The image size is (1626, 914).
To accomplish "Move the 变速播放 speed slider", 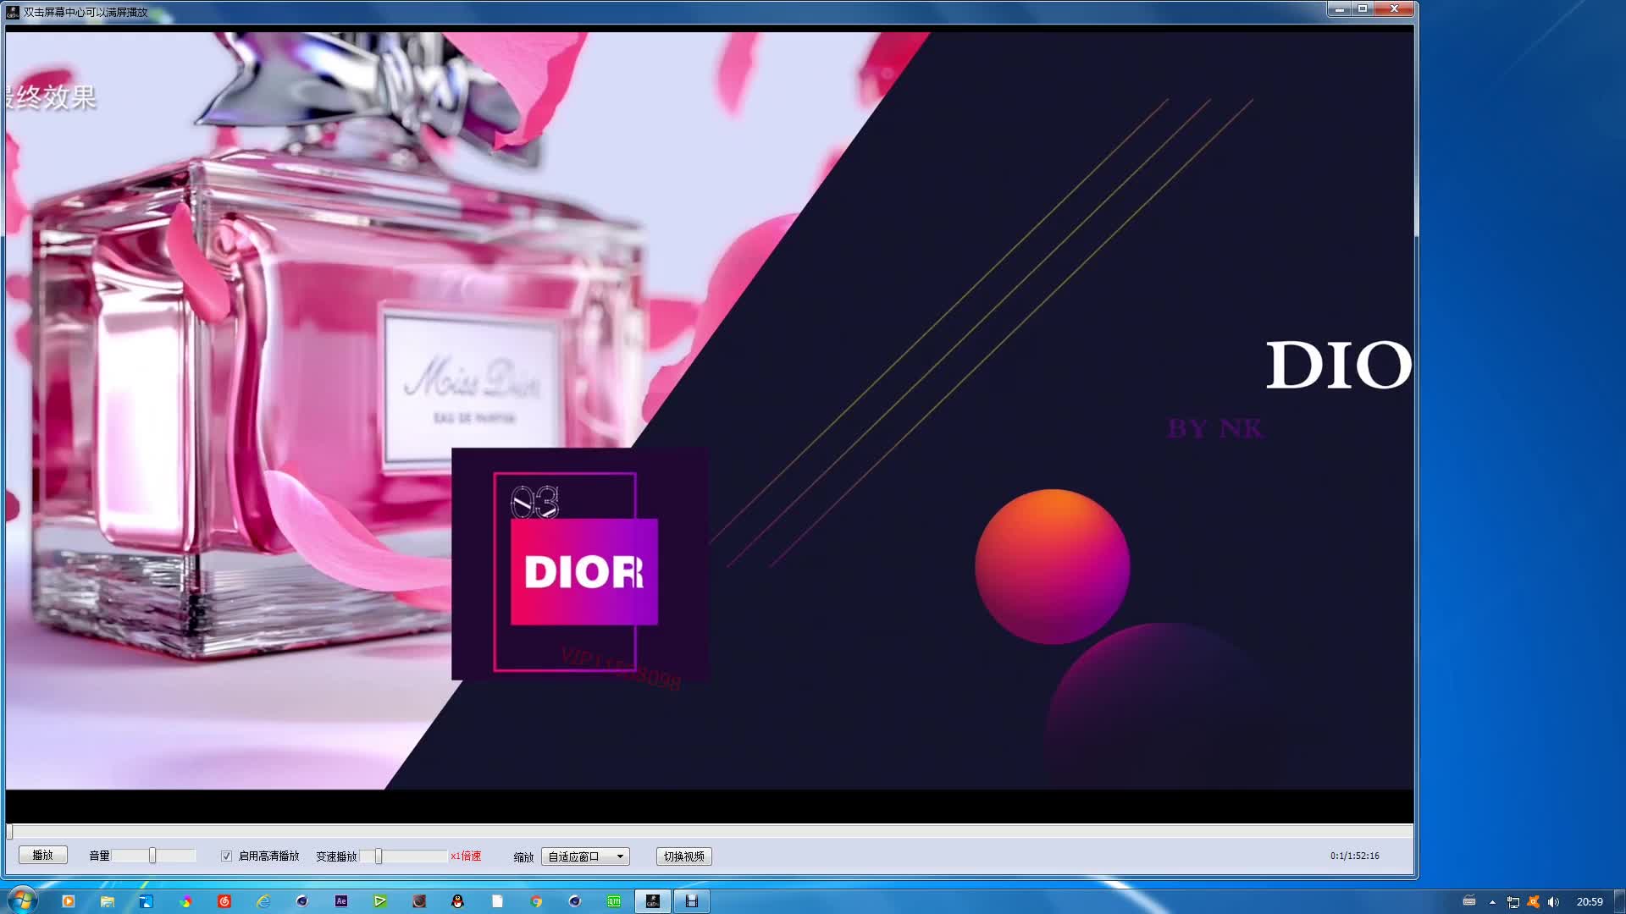I will click(381, 856).
